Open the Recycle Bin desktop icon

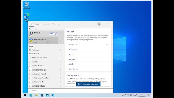(x=27, y=5)
